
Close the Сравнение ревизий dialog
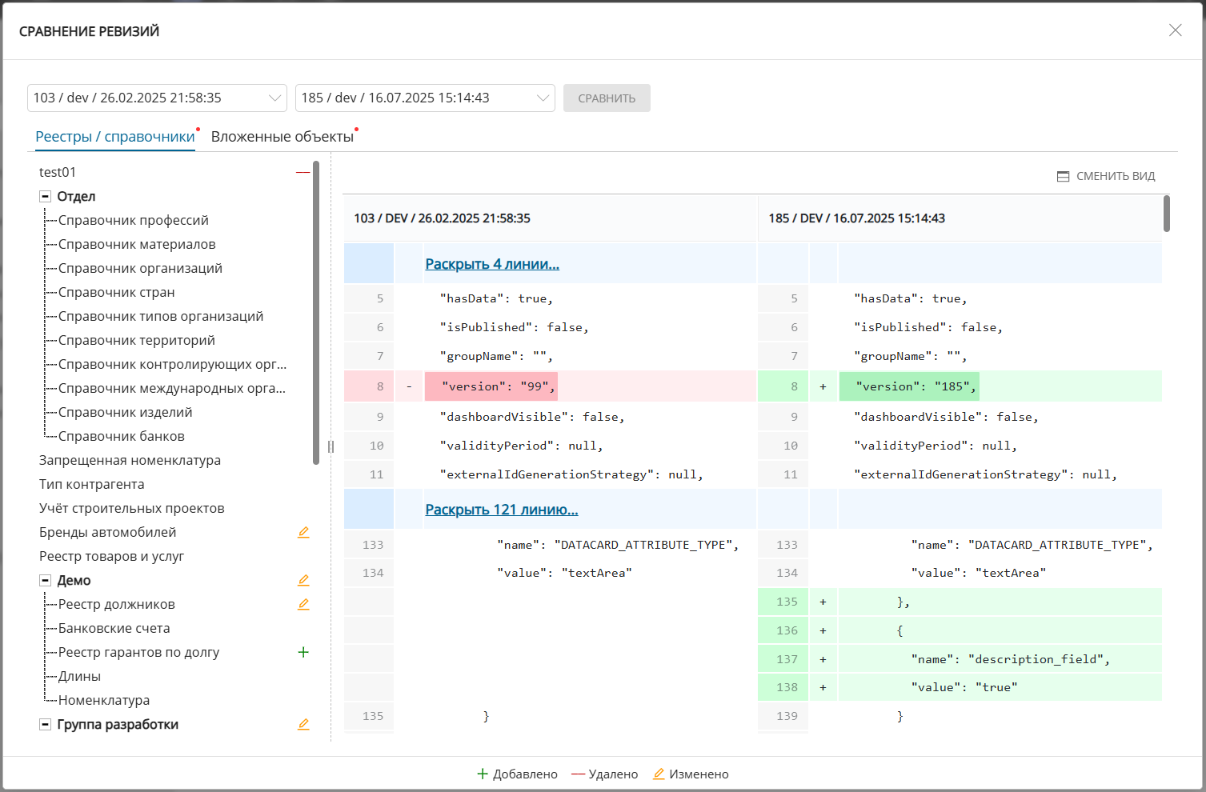(x=1175, y=30)
